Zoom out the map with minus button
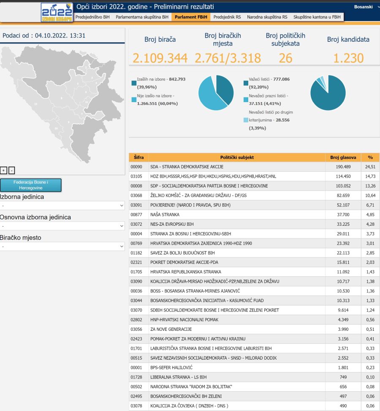 point(12,170)
